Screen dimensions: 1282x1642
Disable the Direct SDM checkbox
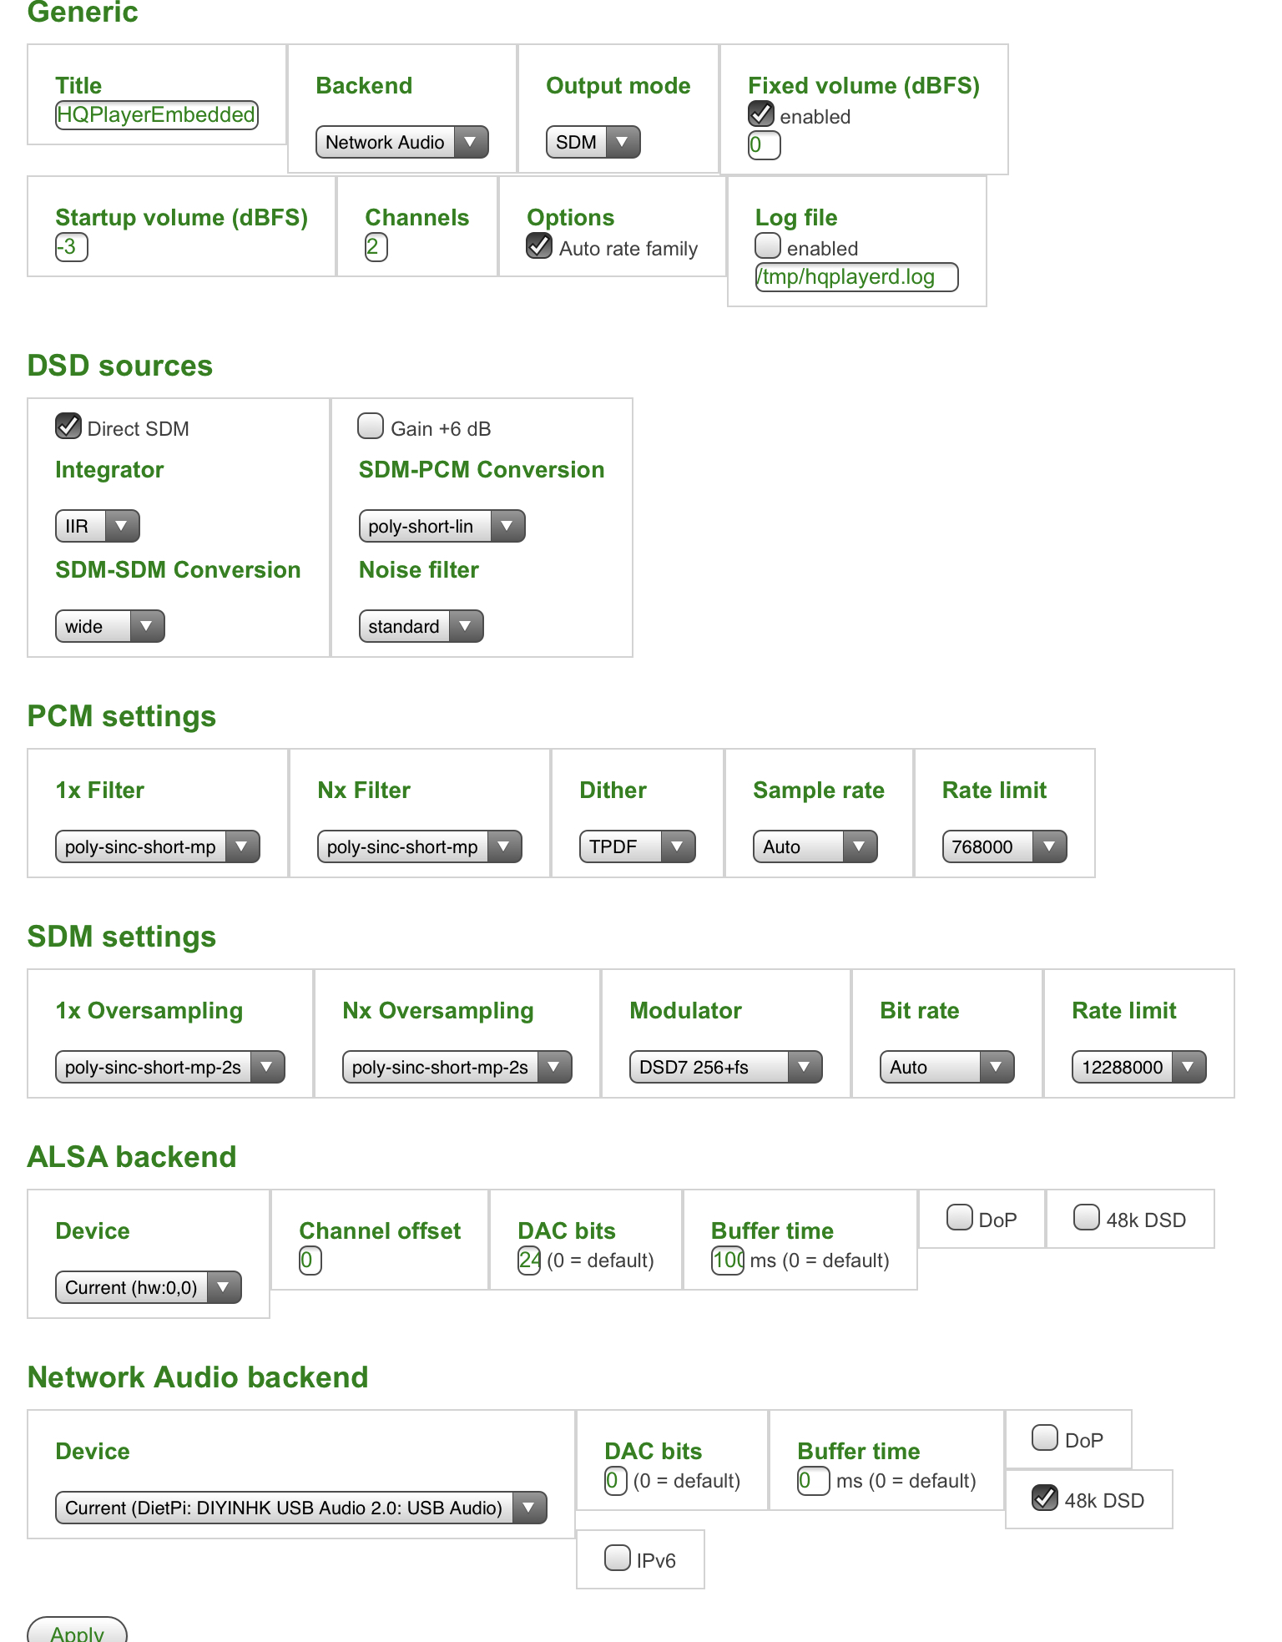coord(68,426)
